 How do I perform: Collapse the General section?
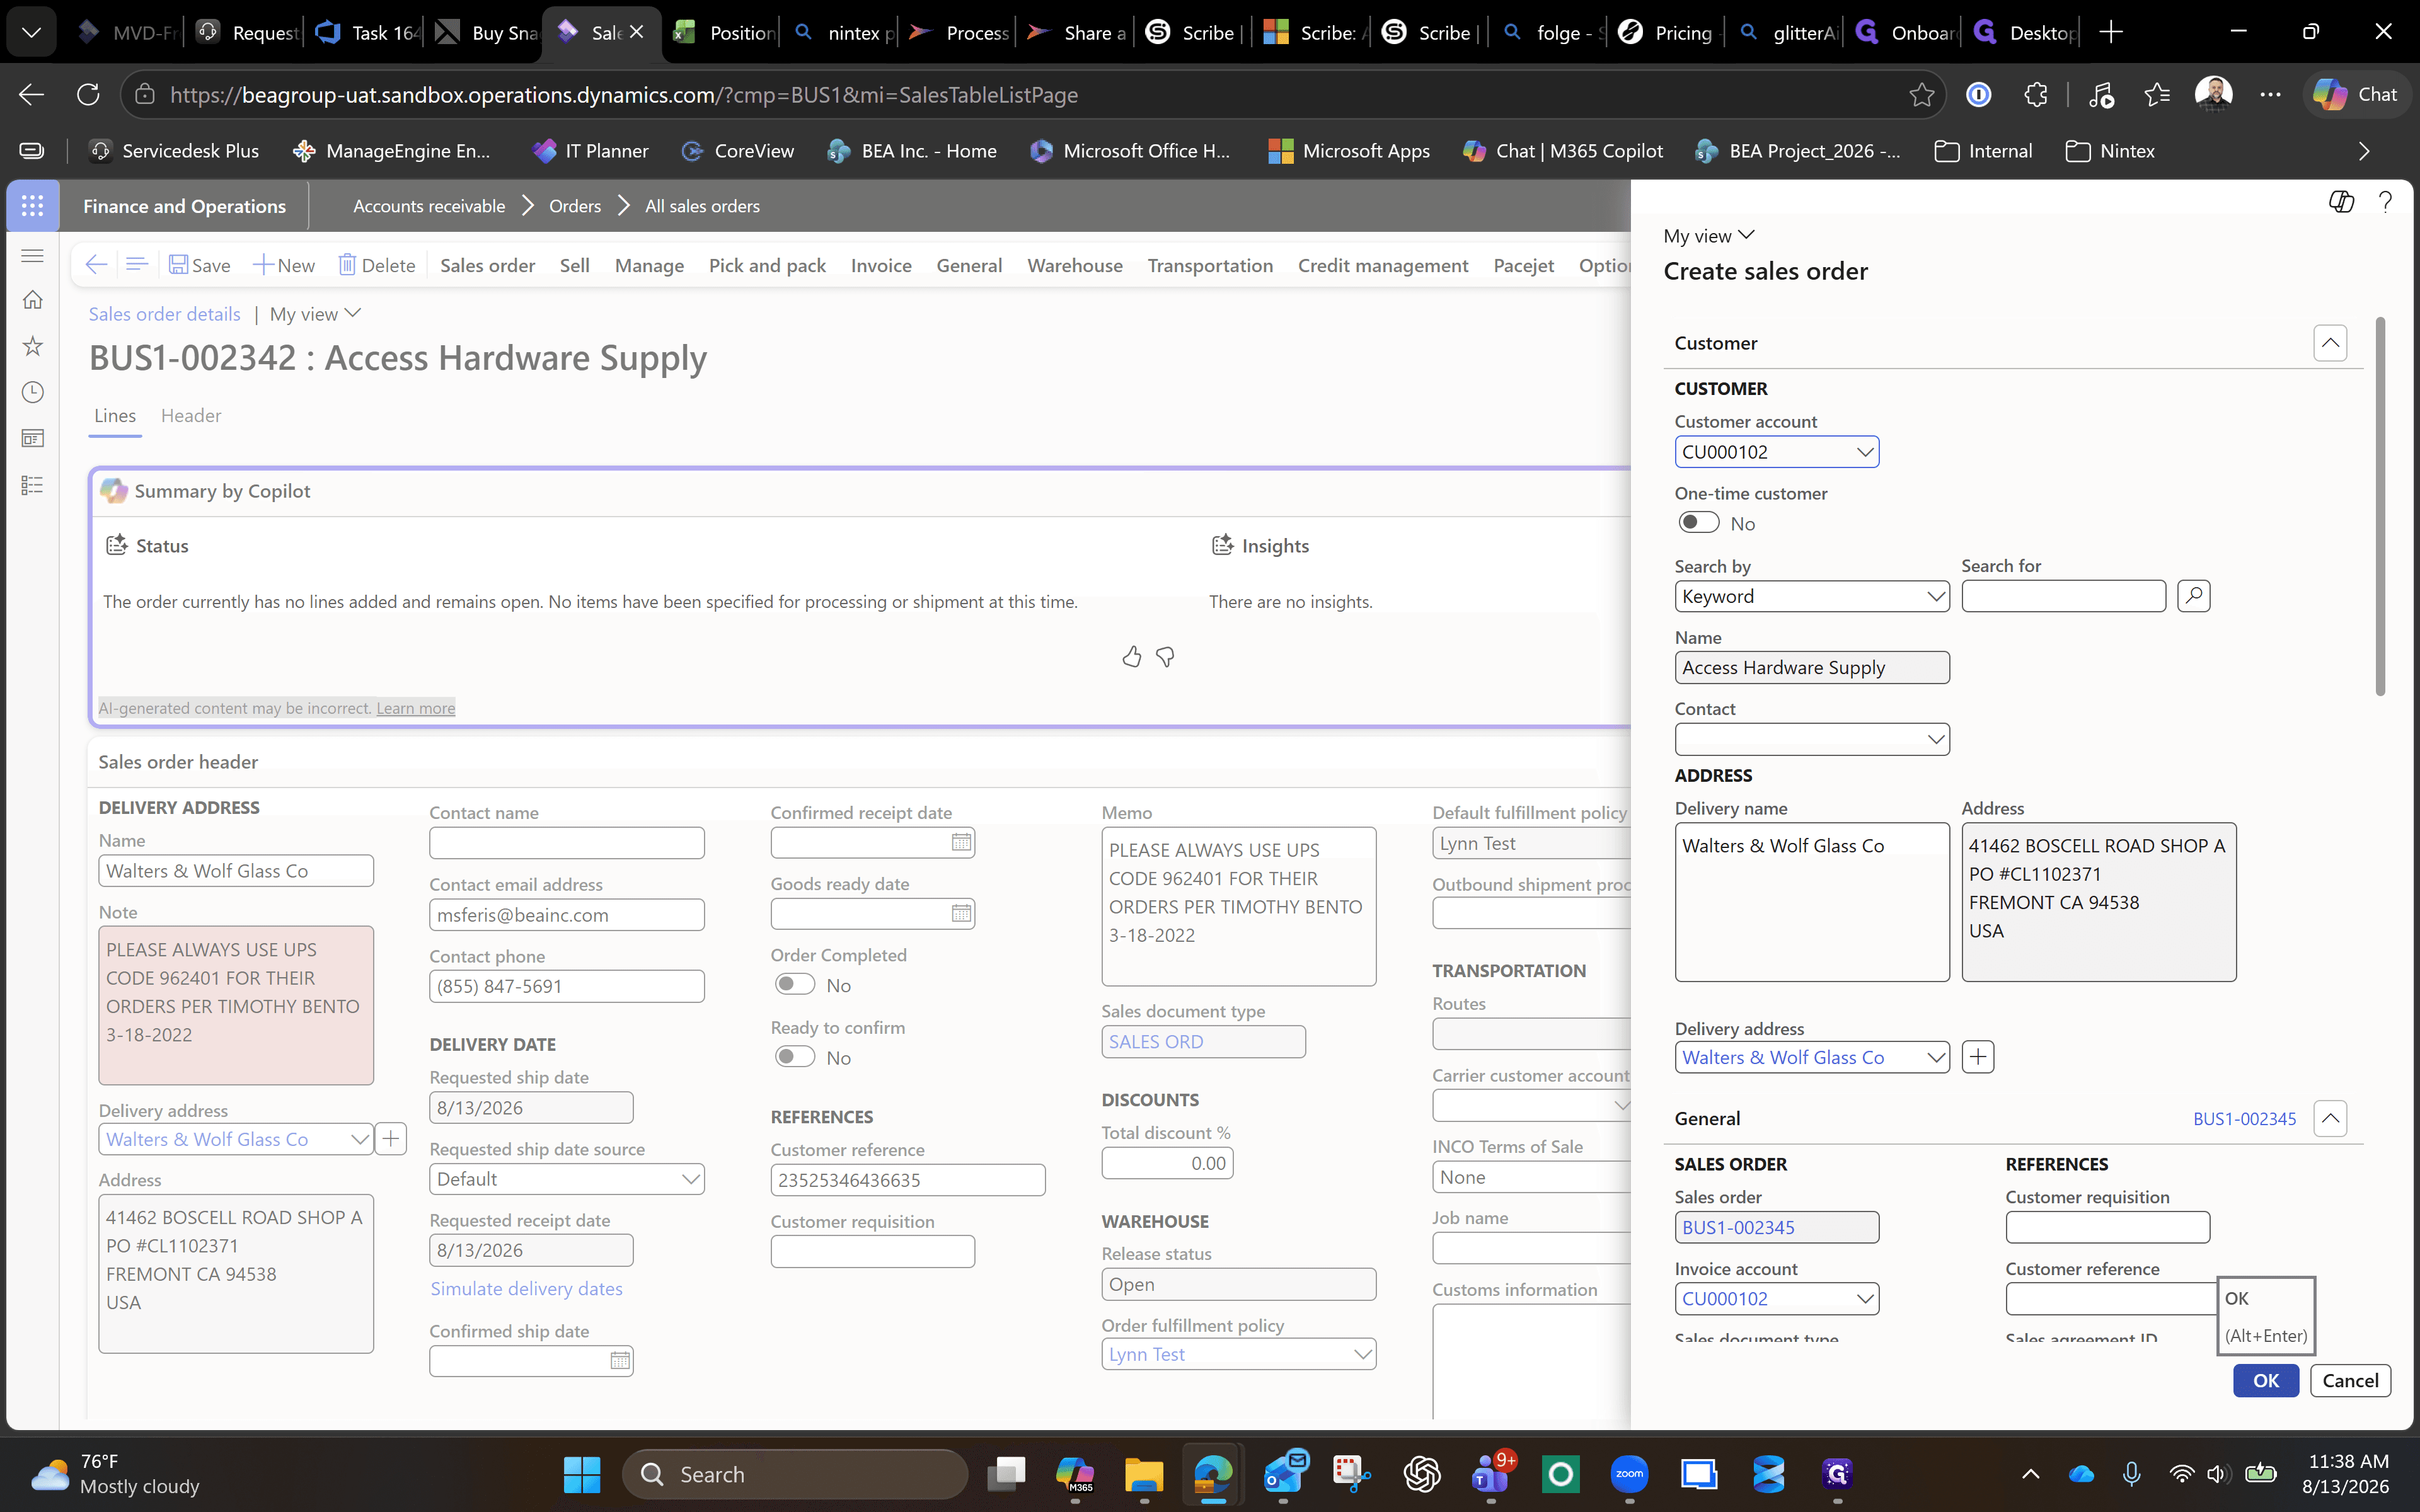click(x=2330, y=1118)
